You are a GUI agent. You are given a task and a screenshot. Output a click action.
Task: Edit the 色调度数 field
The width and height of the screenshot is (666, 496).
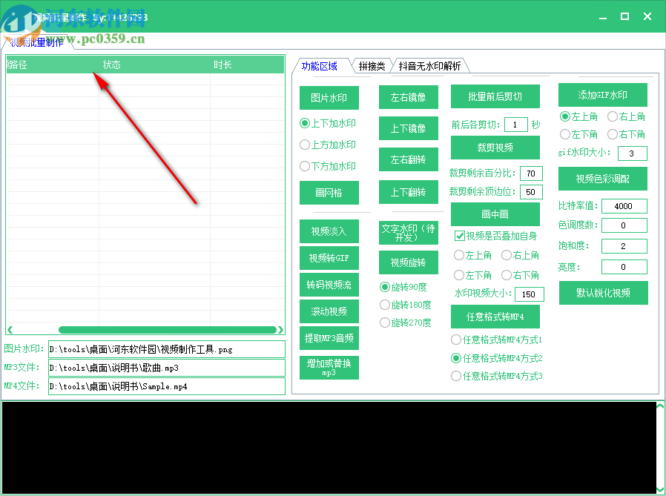tap(624, 225)
